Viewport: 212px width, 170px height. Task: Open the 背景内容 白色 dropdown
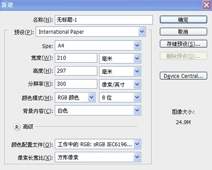coord(98,110)
